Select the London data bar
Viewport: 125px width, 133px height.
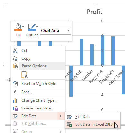[x=92, y=55]
